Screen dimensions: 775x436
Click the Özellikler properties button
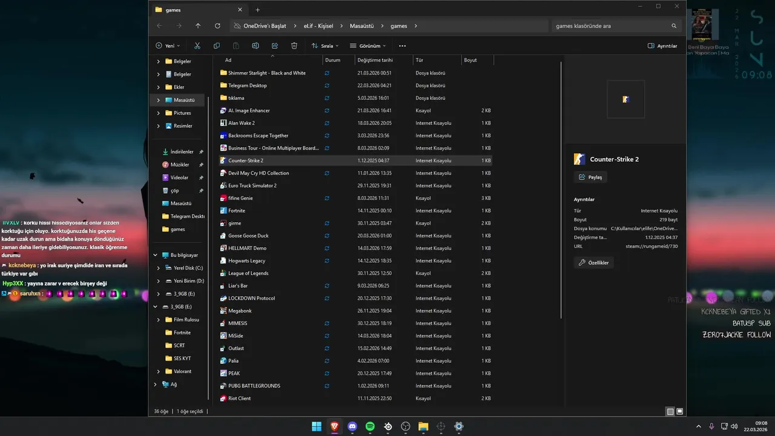[x=594, y=263]
